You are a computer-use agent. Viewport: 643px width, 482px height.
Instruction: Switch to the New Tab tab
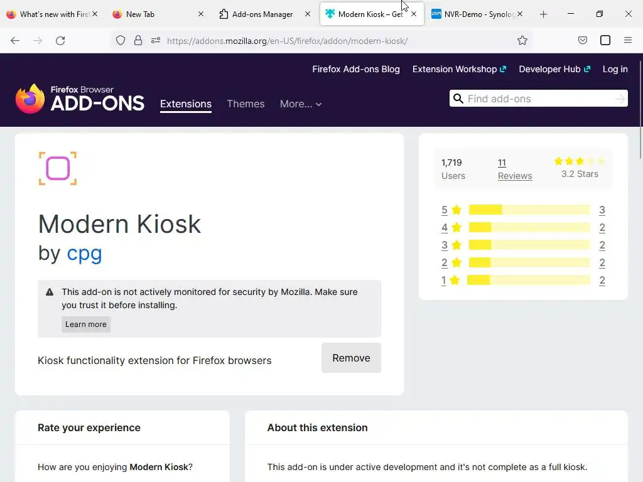coord(156,14)
